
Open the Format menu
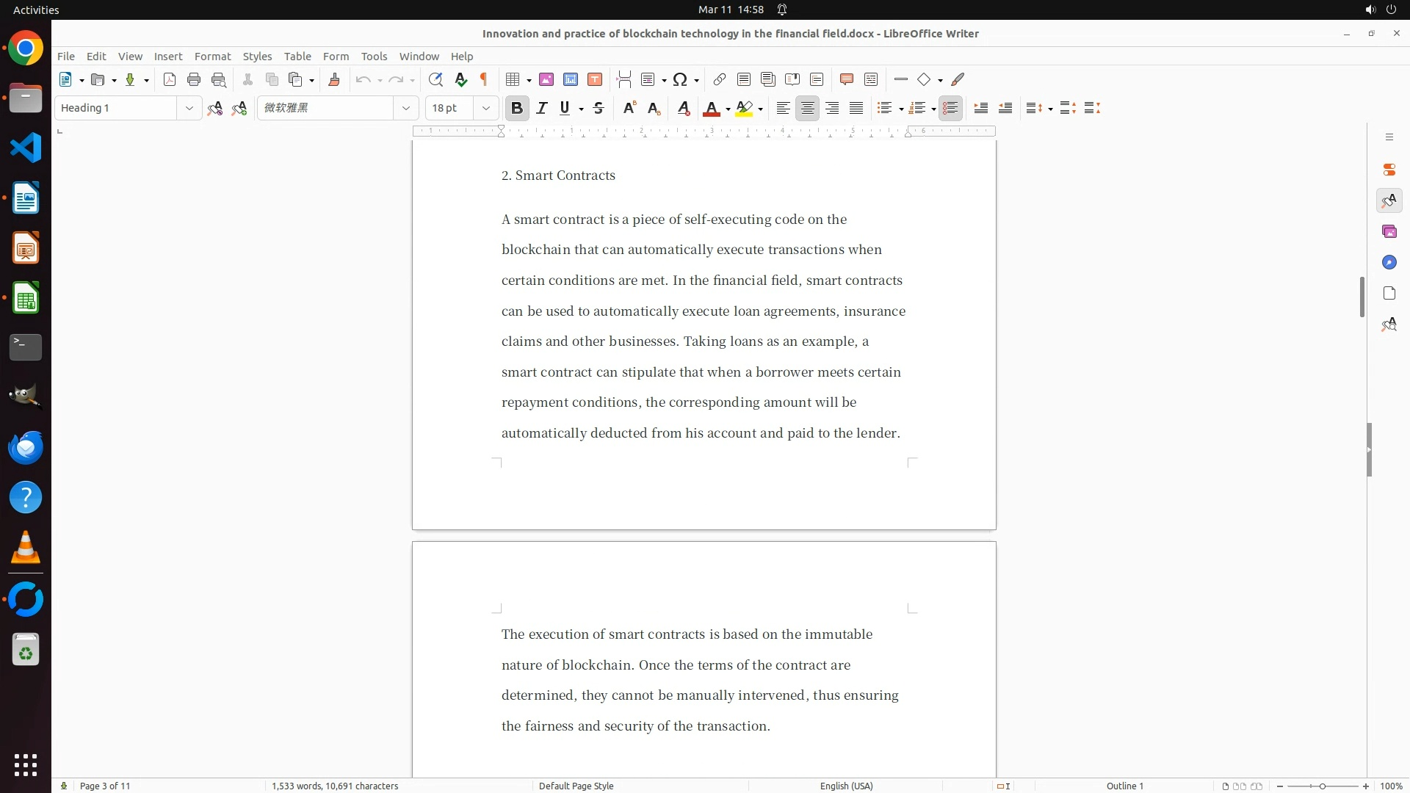[212, 57]
